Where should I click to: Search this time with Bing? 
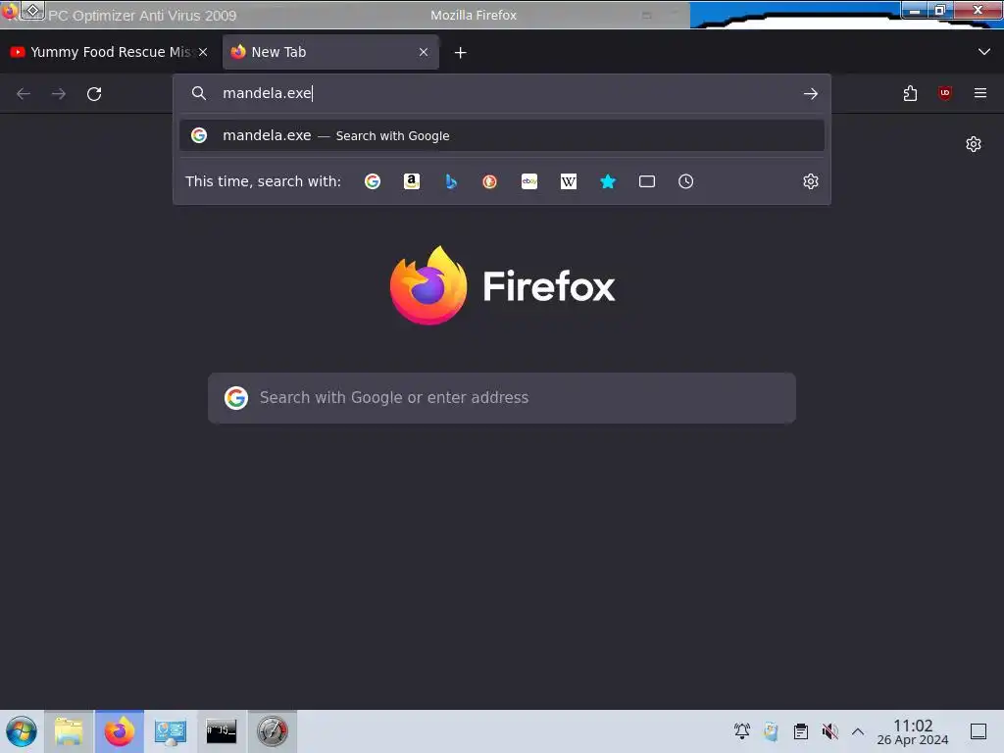tap(451, 181)
